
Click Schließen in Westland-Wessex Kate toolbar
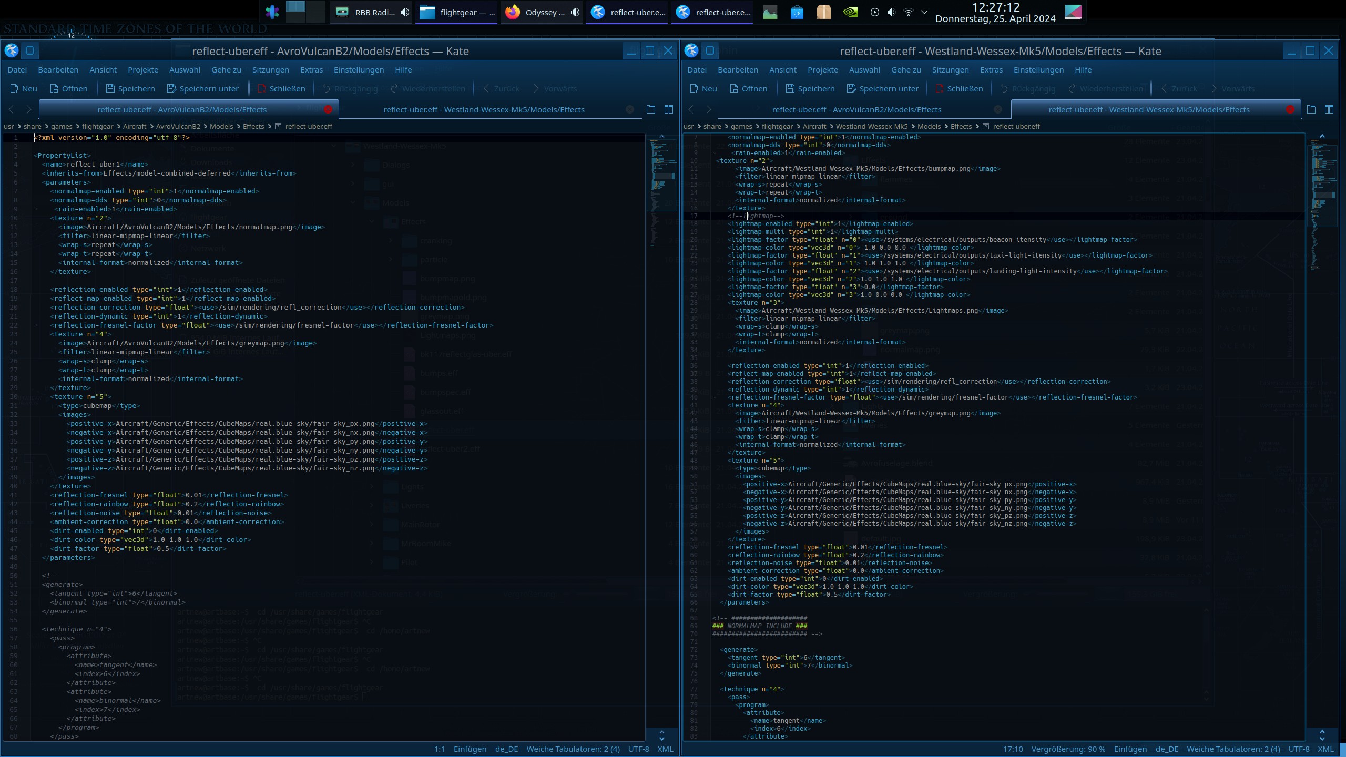point(959,88)
